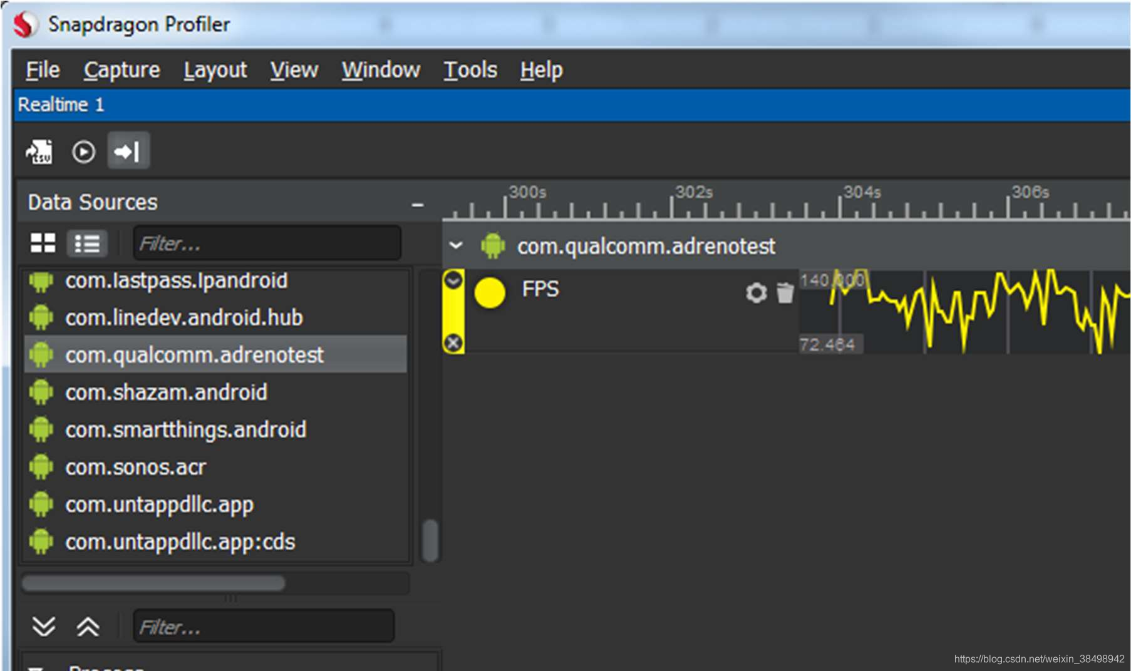This screenshot has width=1131, height=671.
Task: Collapse the Data Sources panel
Action: [418, 204]
